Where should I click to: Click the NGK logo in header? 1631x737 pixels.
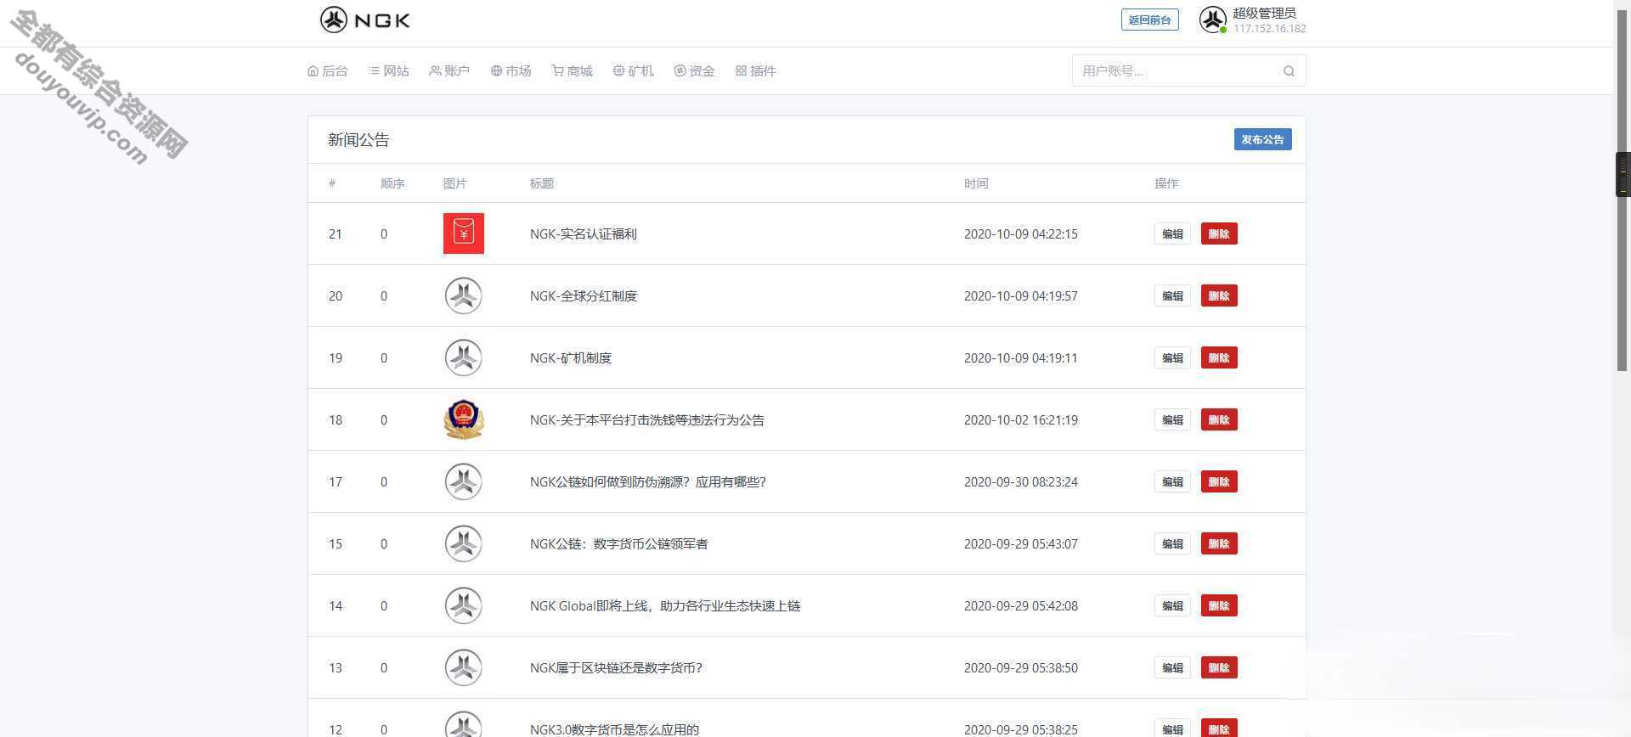click(365, 20)
